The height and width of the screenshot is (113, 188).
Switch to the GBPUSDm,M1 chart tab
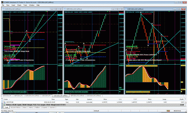(18, 96)
